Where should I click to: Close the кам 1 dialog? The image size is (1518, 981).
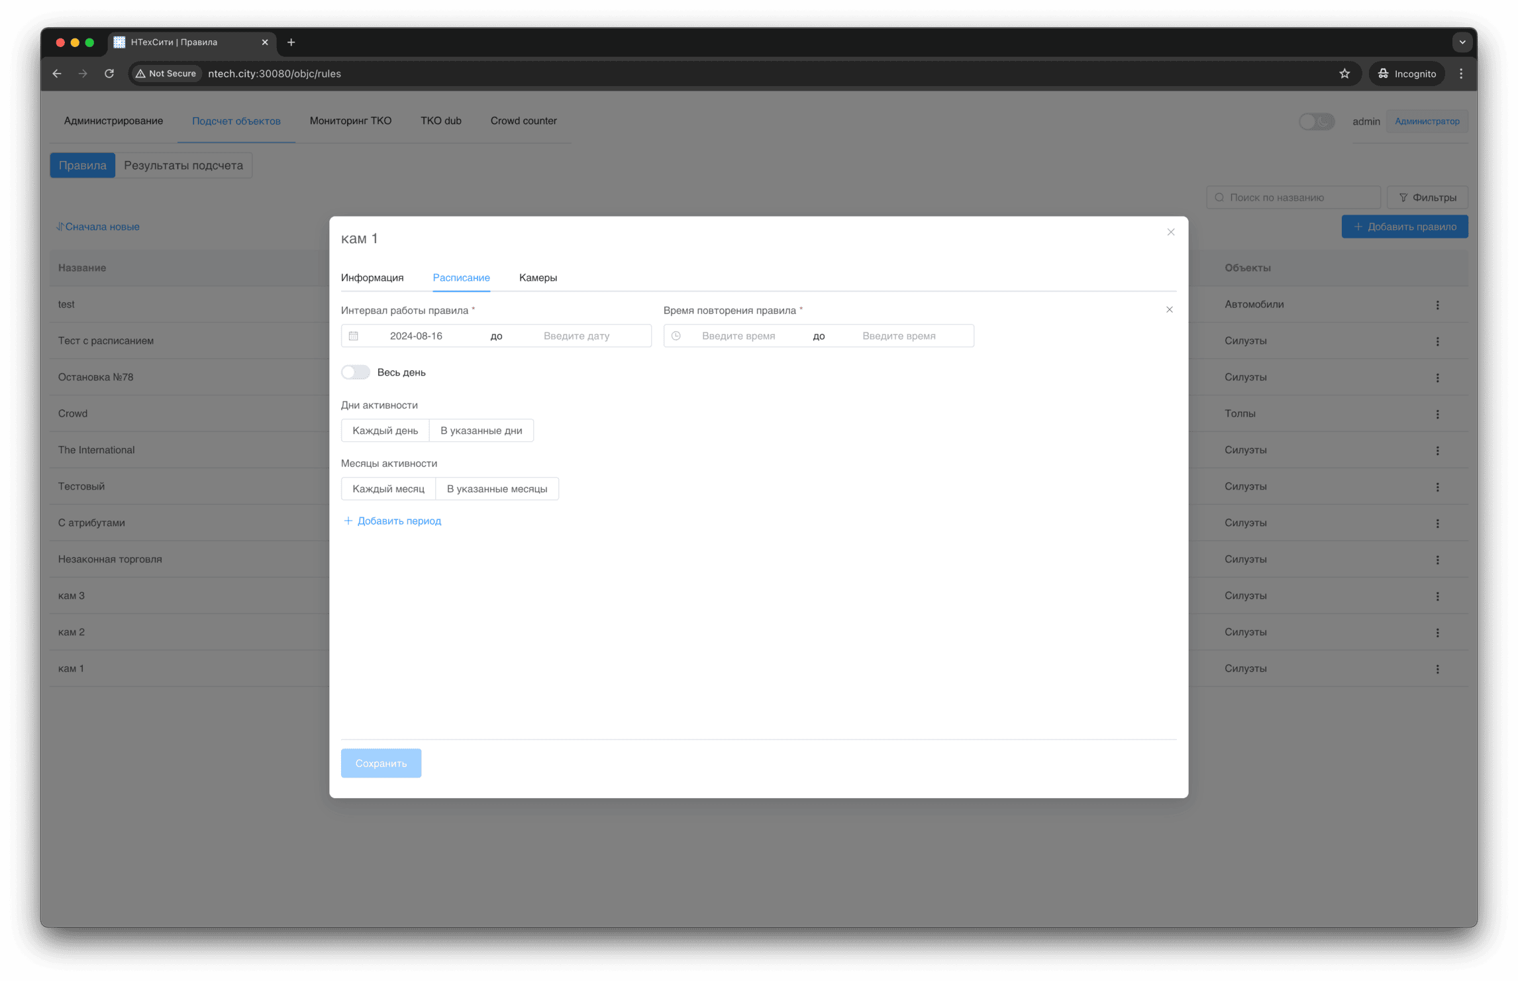tap(1170, 232)
